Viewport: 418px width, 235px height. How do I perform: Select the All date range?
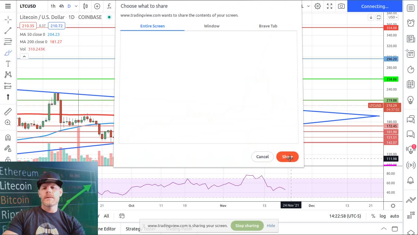(106, 216)
